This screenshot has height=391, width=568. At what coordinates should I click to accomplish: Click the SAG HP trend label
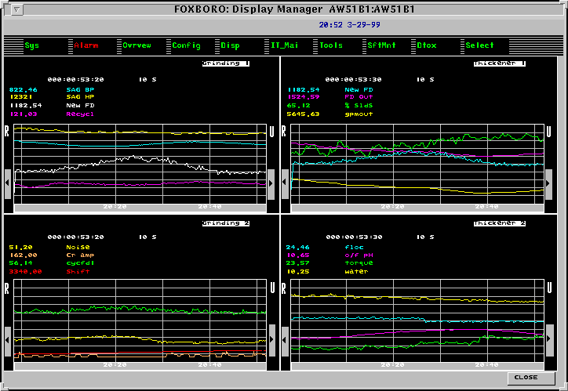[x=80, y=97]
